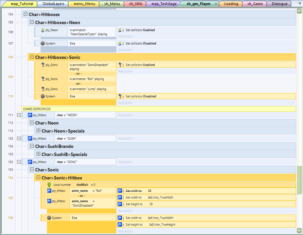Click the ply_Neon icon in event 106 condition

[43, 30]
